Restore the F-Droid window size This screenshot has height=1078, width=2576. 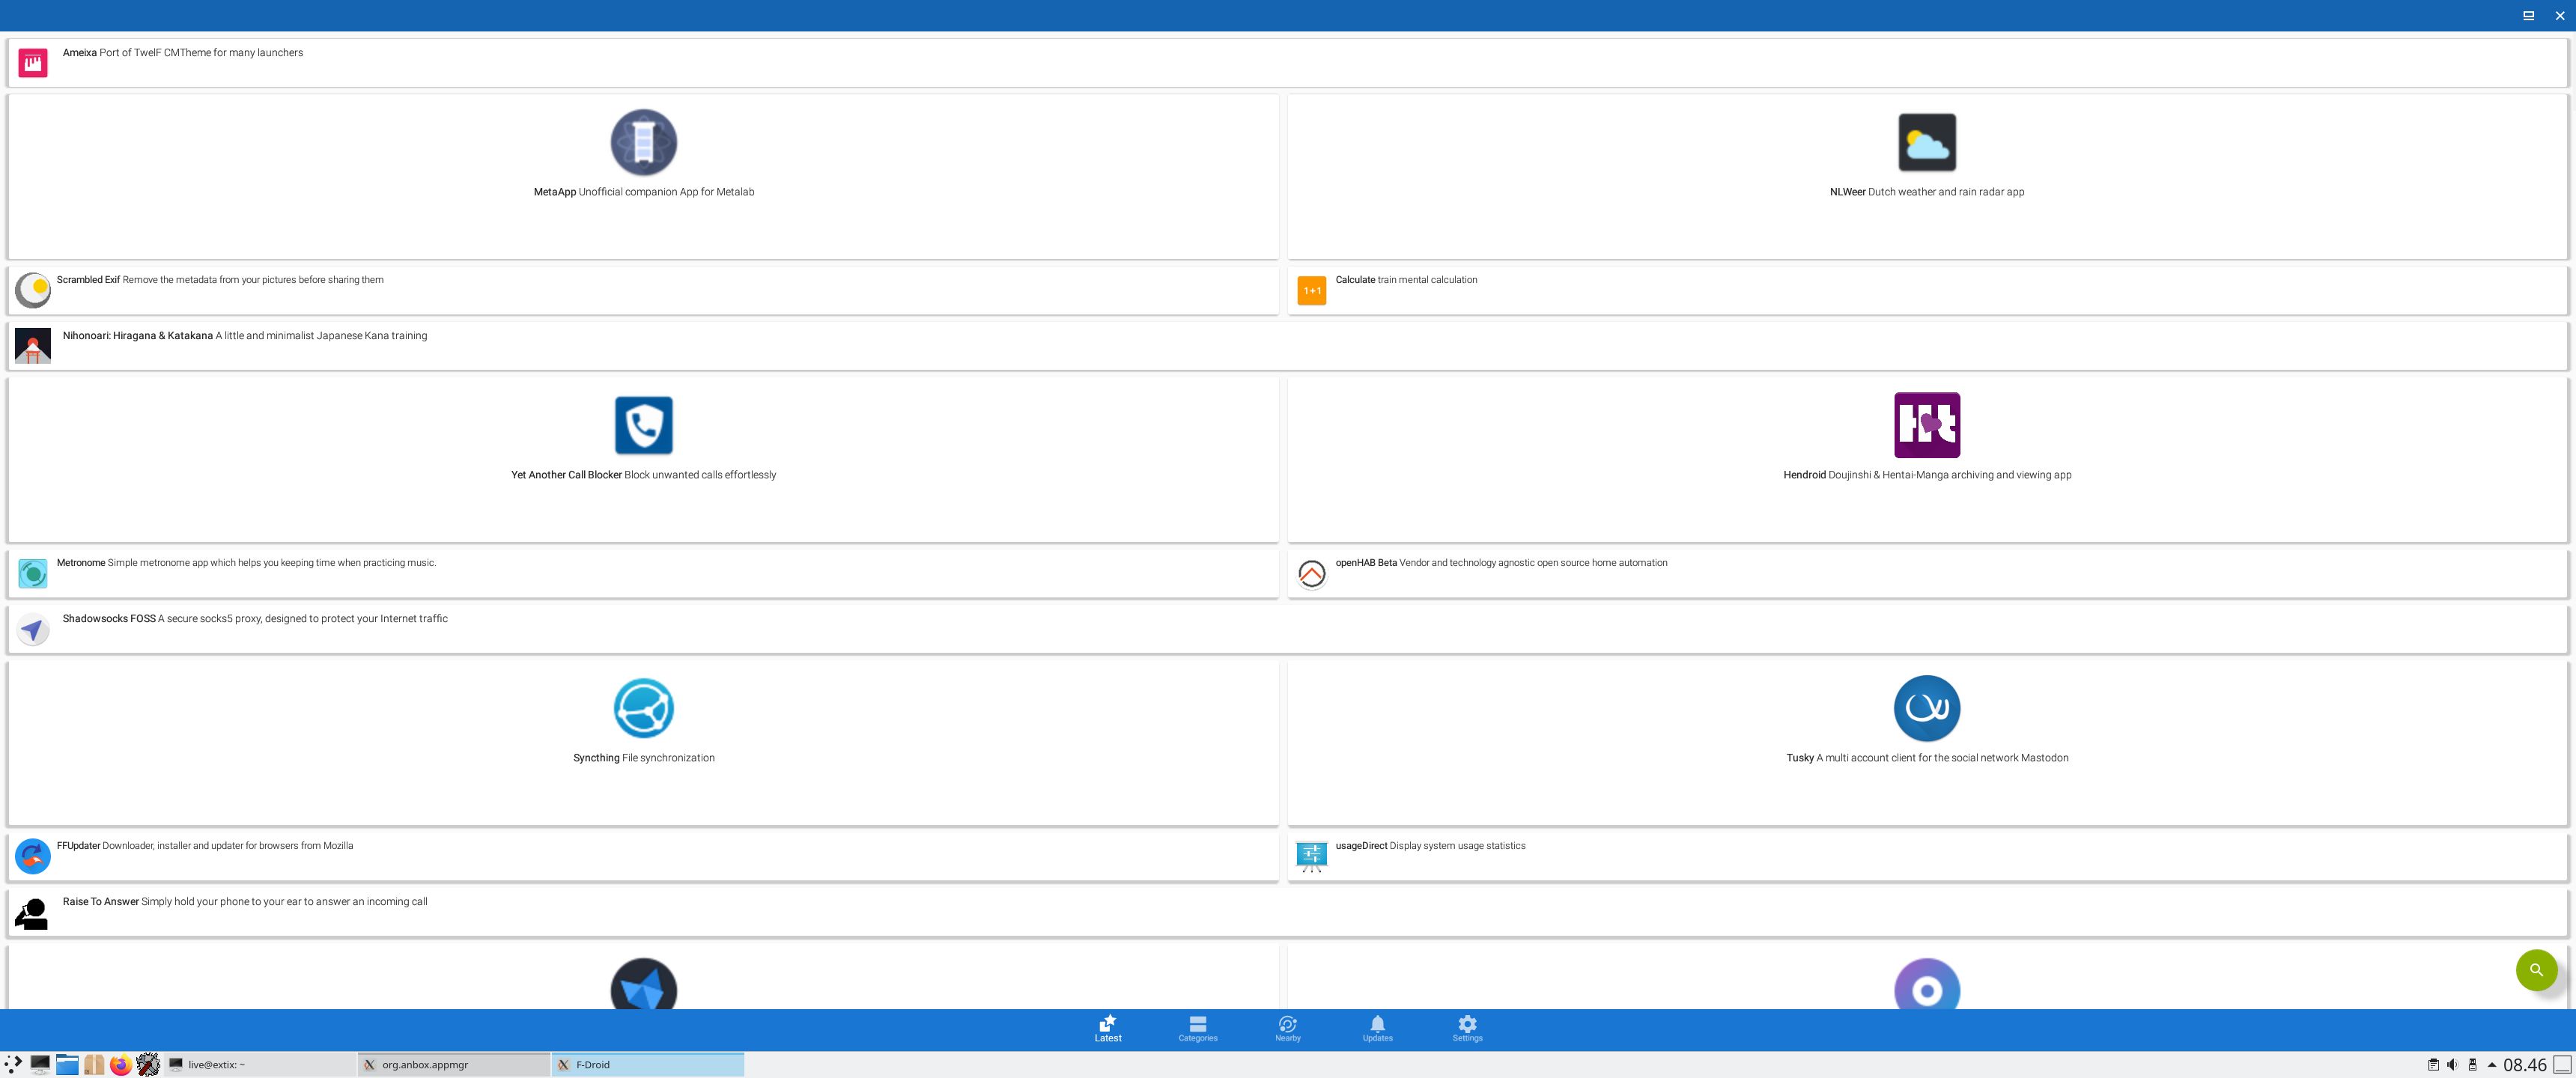point(2528,15)
